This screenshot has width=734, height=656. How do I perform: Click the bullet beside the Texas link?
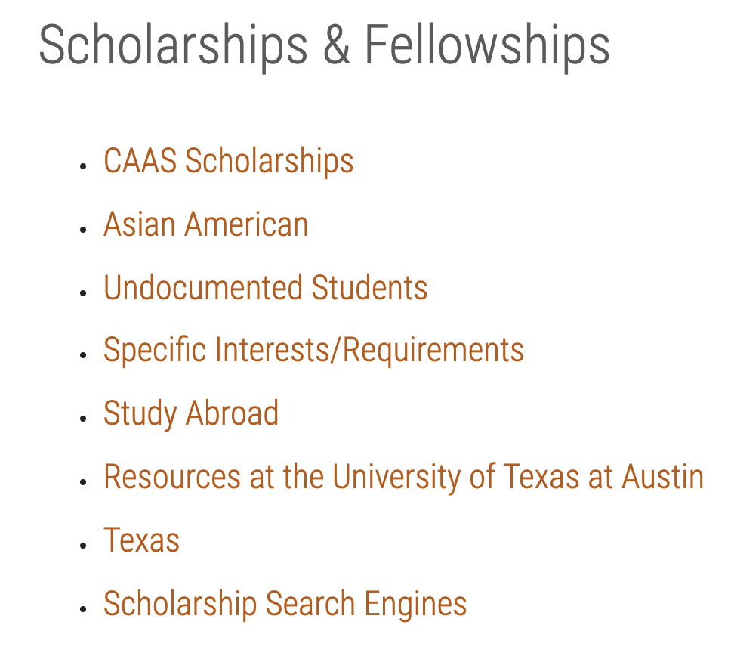(x=83, y=545)
